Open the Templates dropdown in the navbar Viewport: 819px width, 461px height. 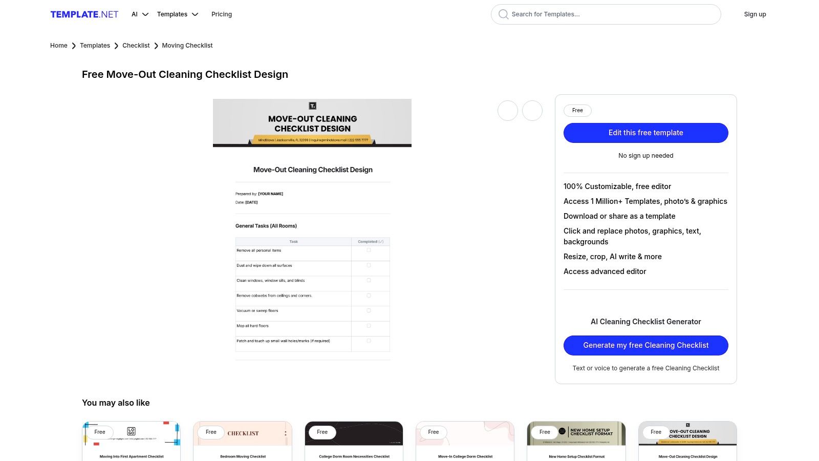[x=177, y=14]
